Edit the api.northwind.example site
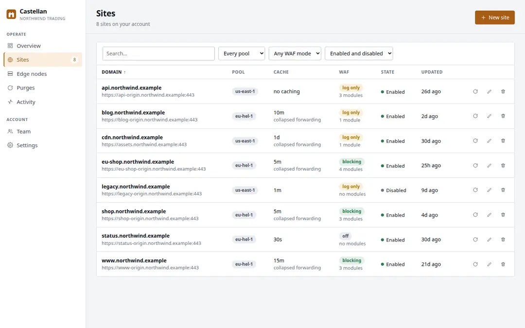This screenshot has height=328, width=525. pyautogui.click(x=489, y=91)
